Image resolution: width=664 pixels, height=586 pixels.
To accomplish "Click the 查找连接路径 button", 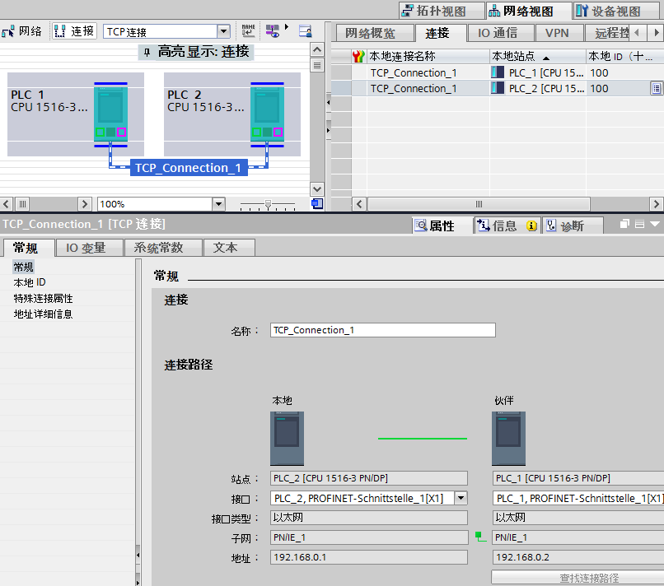I will (588, 578).
